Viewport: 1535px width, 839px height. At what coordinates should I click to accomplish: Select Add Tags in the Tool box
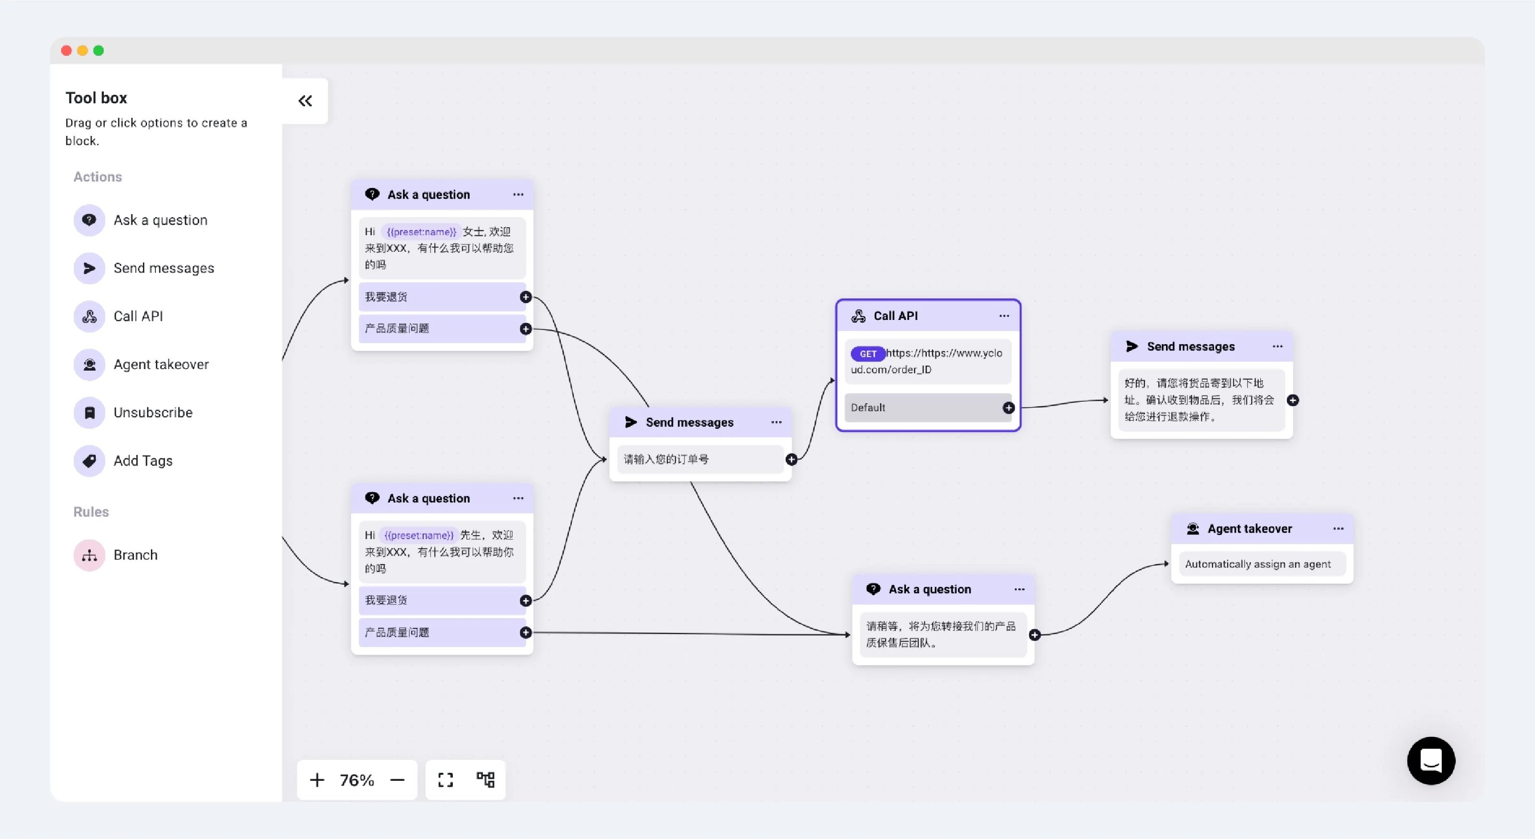123,460
